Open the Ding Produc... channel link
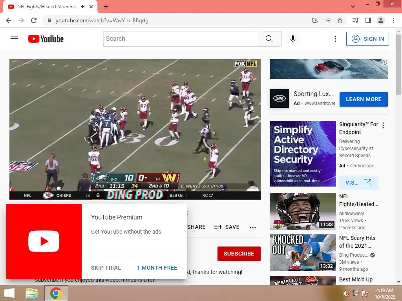 pos(354,255)
